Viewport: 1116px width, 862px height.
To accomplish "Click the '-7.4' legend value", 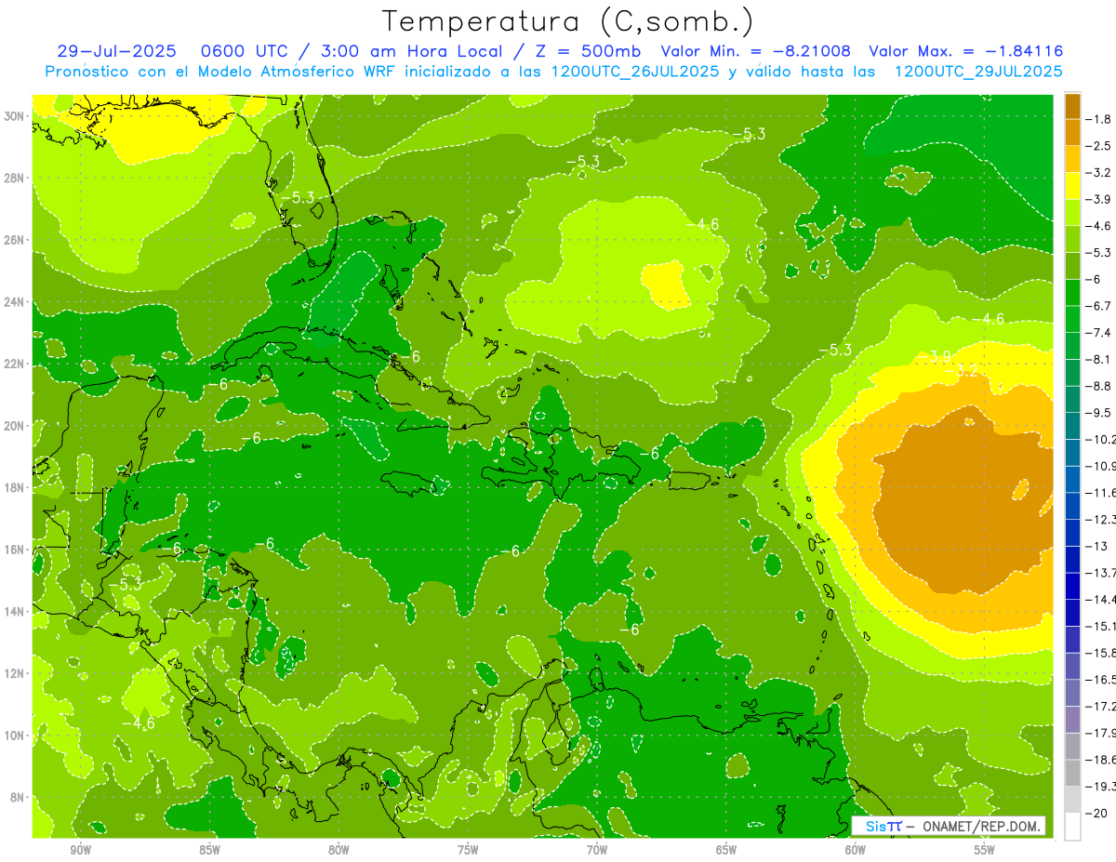I will point(1098,333).
